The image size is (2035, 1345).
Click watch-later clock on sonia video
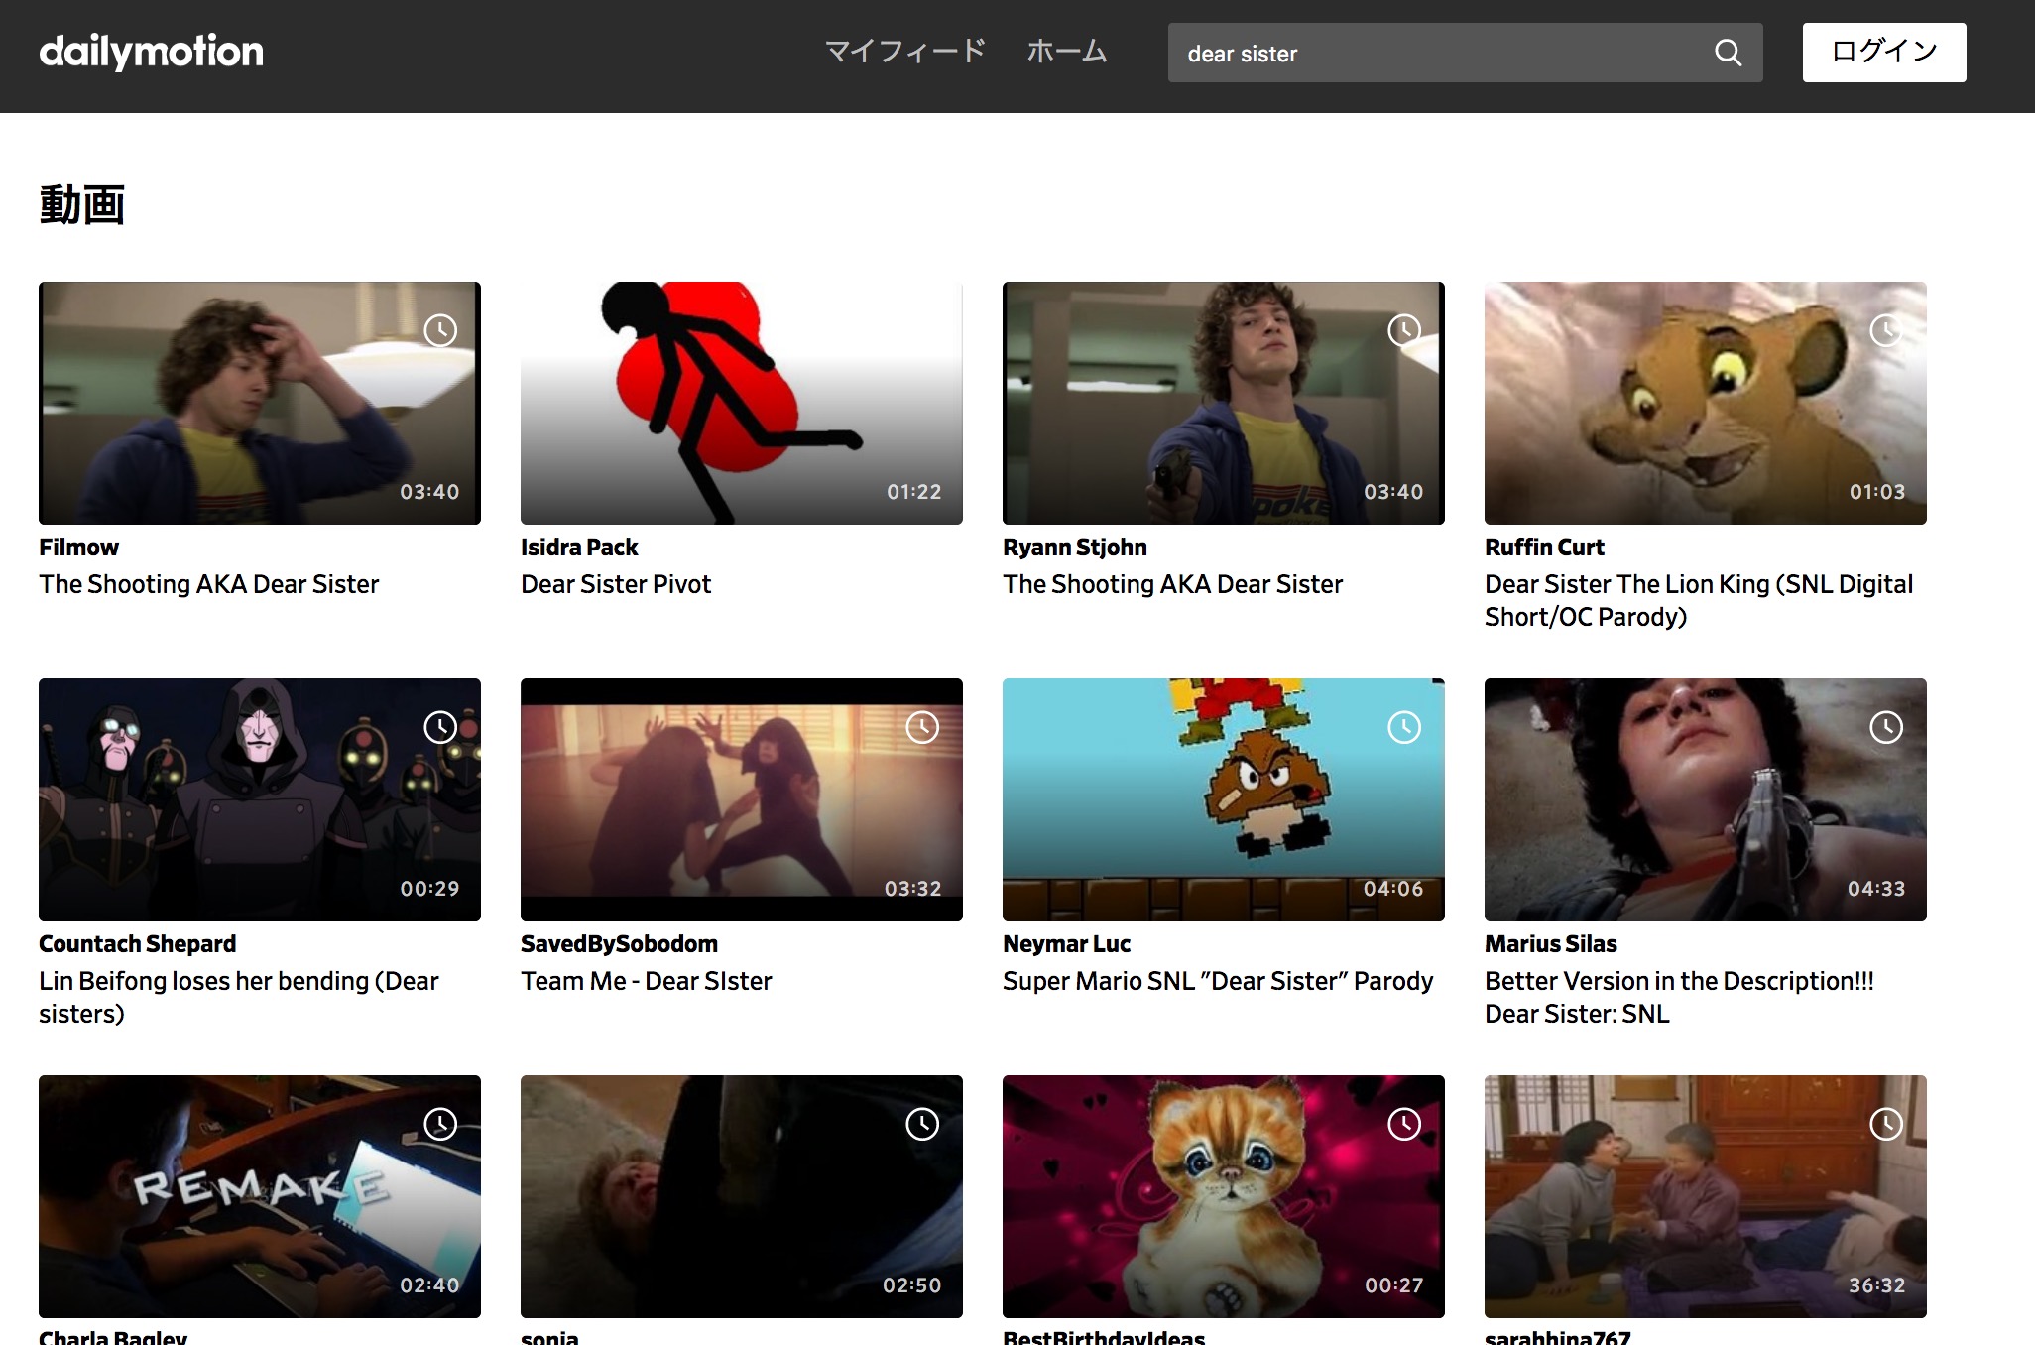tap(922, 1124)
